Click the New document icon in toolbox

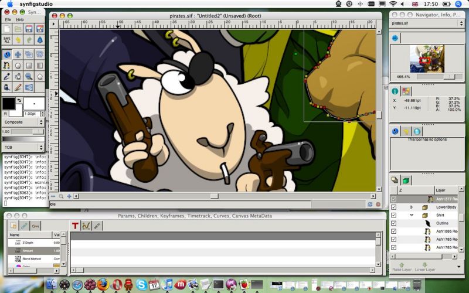pos(7,29)
